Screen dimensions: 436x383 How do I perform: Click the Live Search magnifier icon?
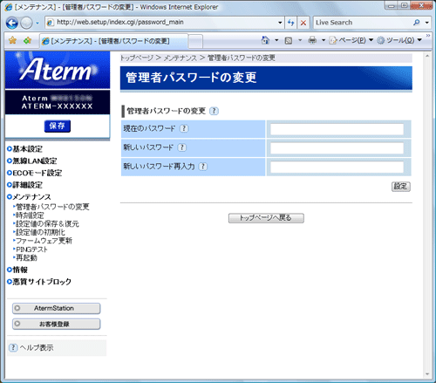click(x=417, y=23)
